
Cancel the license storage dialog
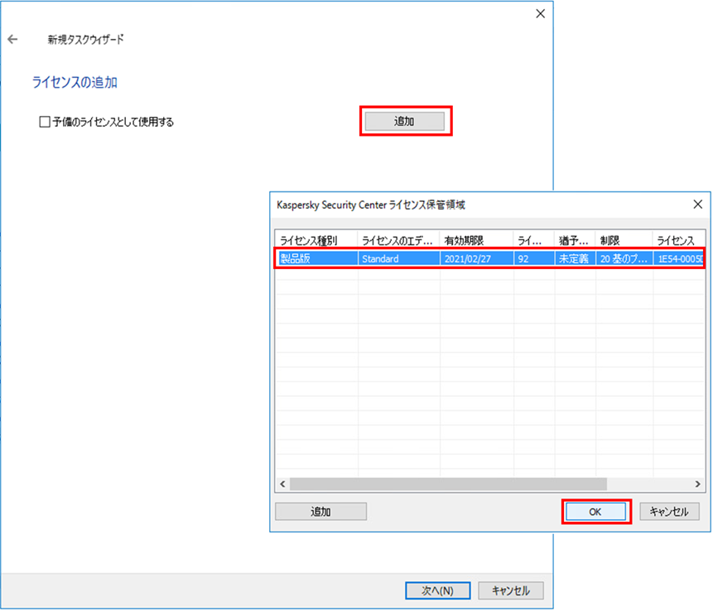pos(669,511)
